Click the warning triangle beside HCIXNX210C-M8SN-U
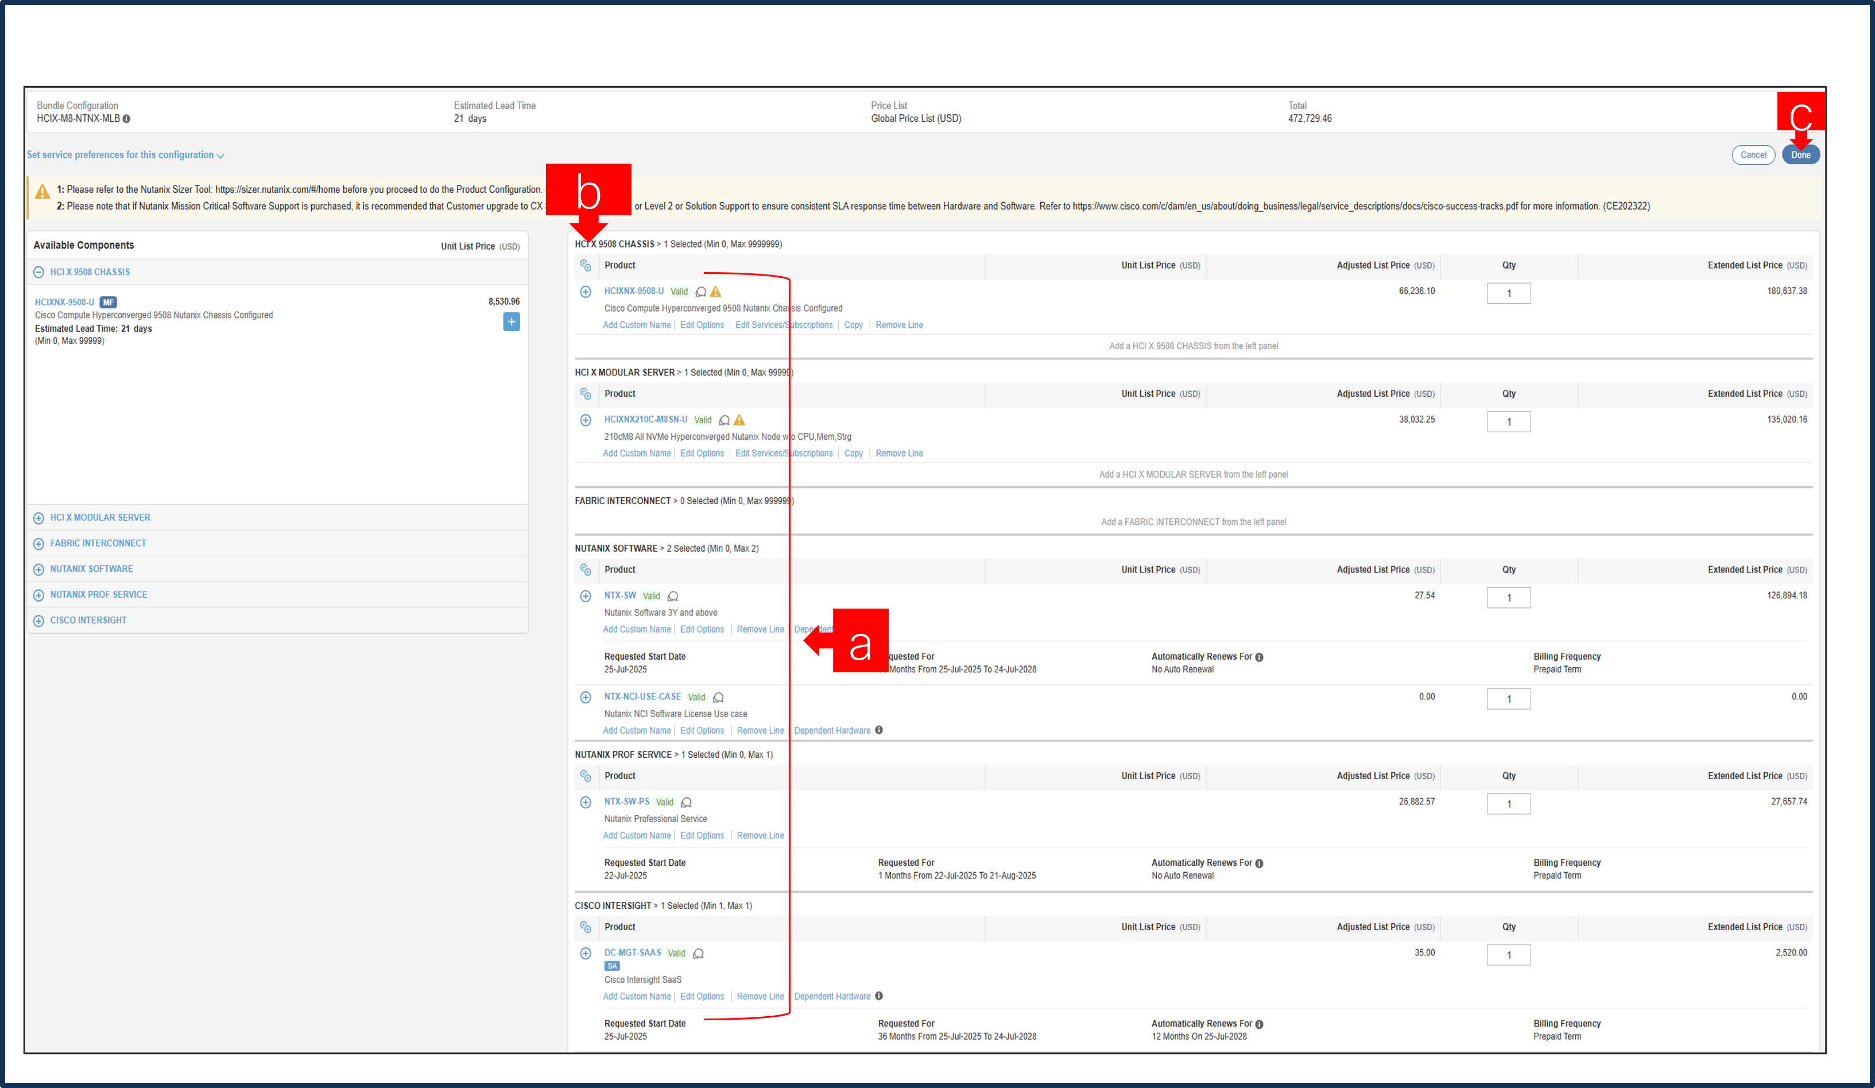The image size is (1875, 1088). [739, 420]
